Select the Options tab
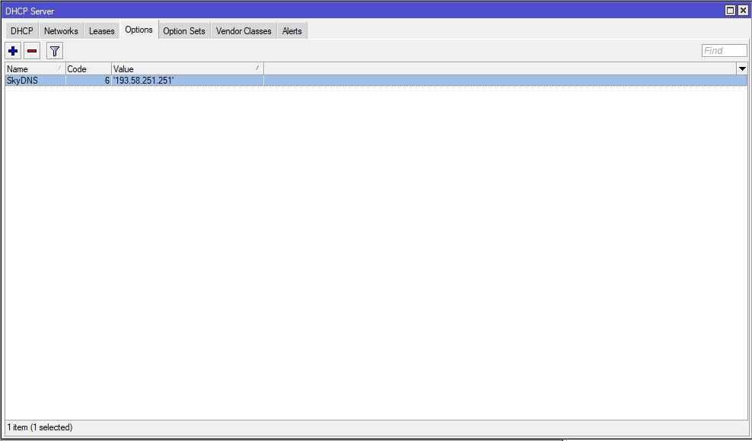 click(139, 30)
